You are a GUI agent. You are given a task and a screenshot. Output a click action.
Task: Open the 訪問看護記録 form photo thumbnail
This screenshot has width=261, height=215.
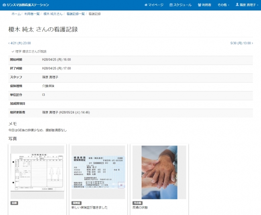(x=37, y=172)
